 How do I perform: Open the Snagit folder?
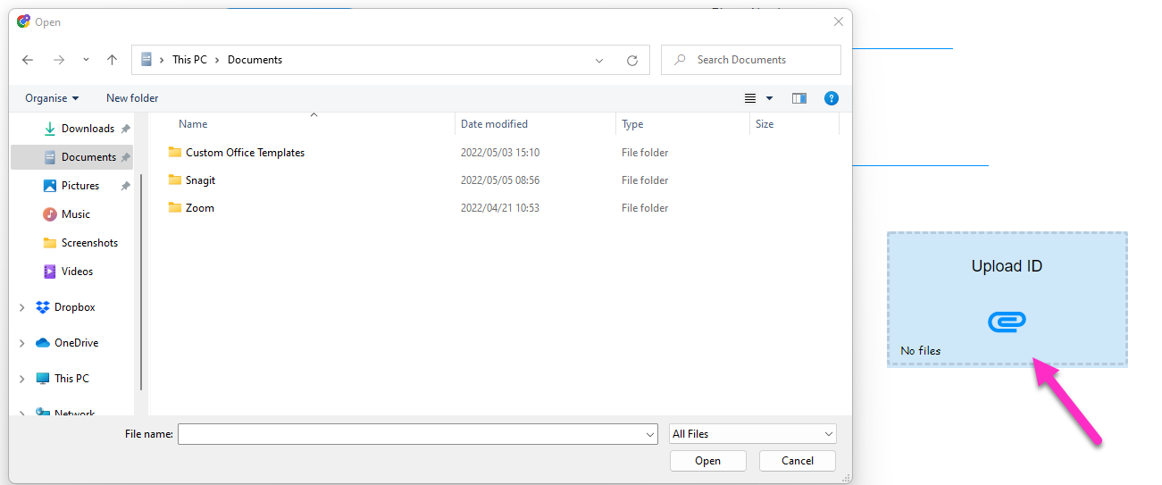201,180
